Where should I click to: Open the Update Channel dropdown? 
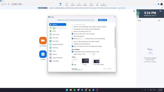[87, 54]
